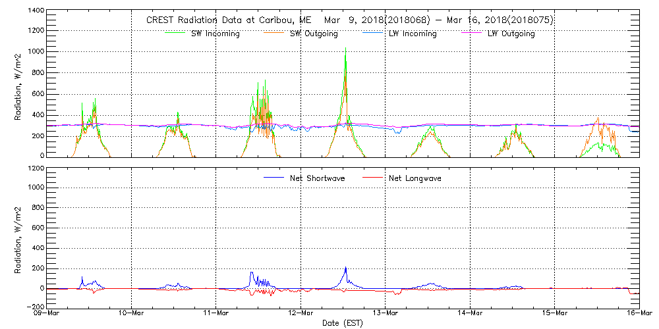Click the red line sample beside Net Longwave
659x329 pixels.
374,178
